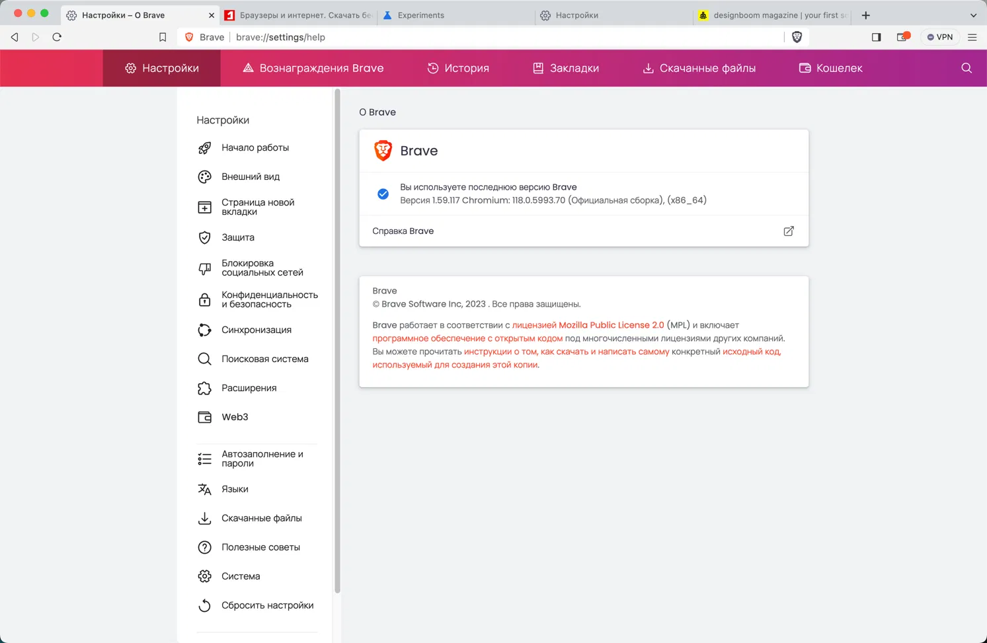
Task: Open 'Конфиденциальность и безопасность' settings
Action: pyautogui.click(x=270, y=300)
